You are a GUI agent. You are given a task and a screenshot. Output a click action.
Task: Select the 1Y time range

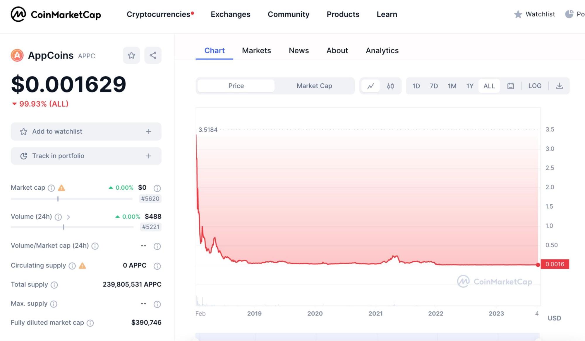[470, 86]
